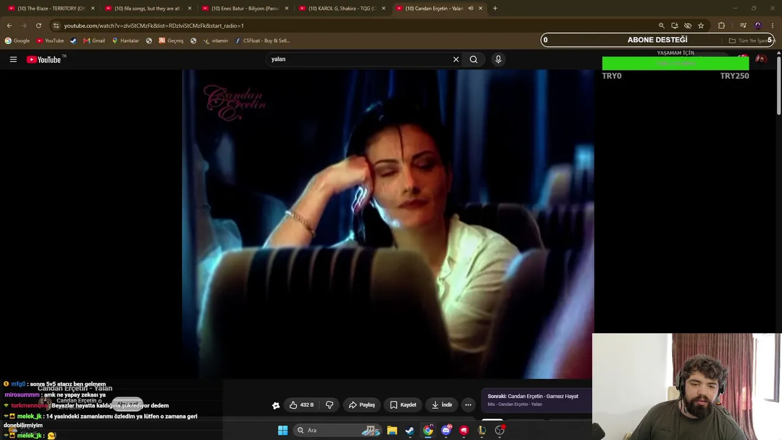Click the sparkle icon beside the like button
The width and height of the screenshot is (782, 440).
276,405
